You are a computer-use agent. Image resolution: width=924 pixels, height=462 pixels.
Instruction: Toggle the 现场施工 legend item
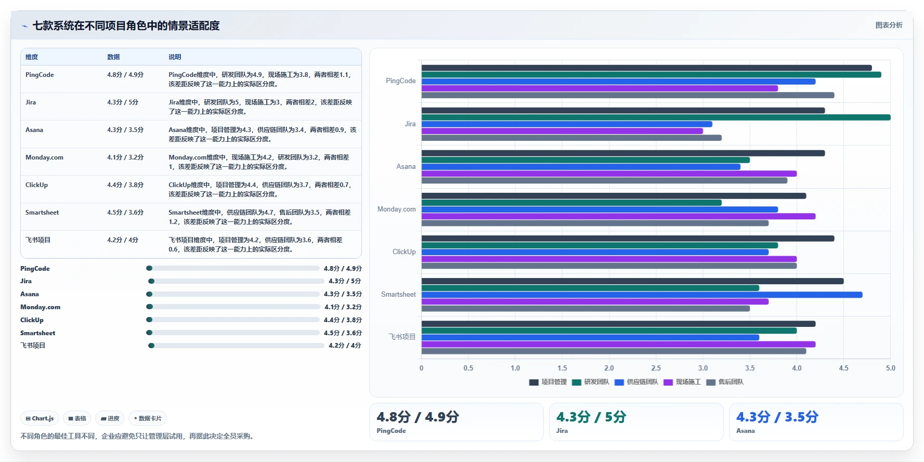coord(682,382)
